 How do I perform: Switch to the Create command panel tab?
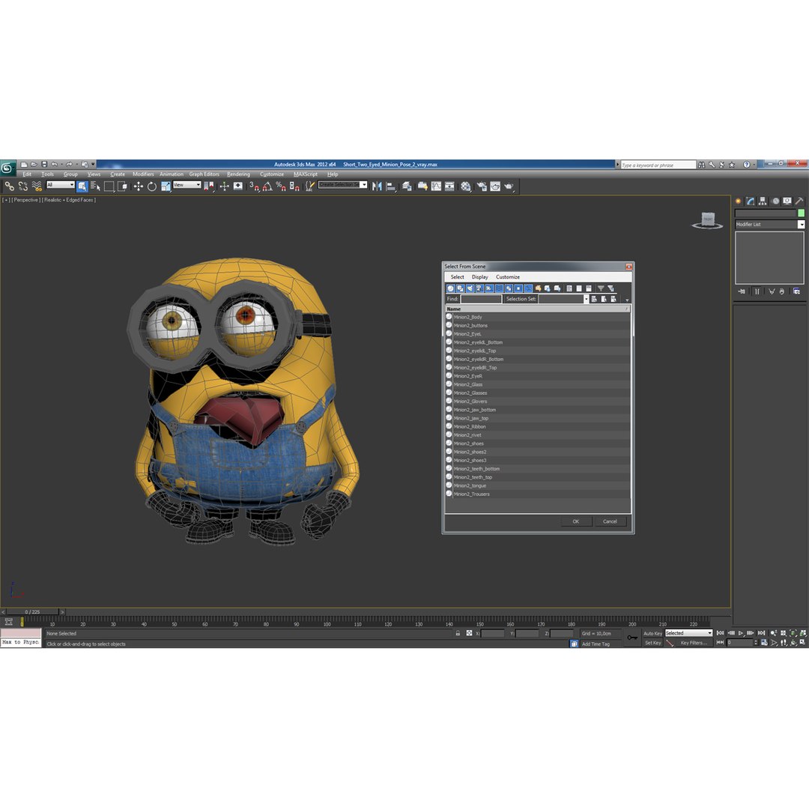click(x=739, y=202)
